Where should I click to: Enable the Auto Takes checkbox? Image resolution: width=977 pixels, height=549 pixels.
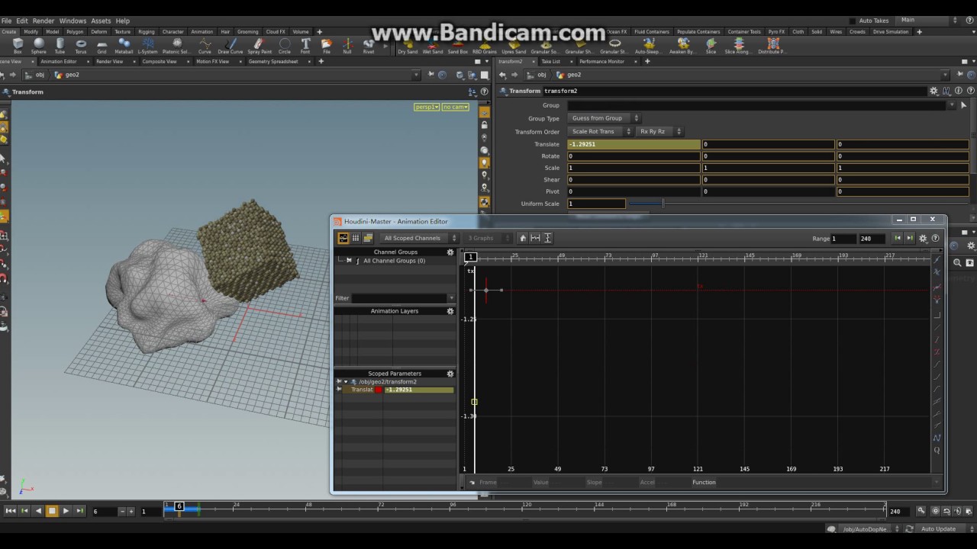(853, 21)
